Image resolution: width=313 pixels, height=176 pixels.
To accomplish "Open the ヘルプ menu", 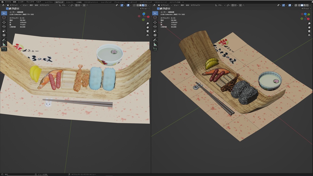I will (39, 2).
